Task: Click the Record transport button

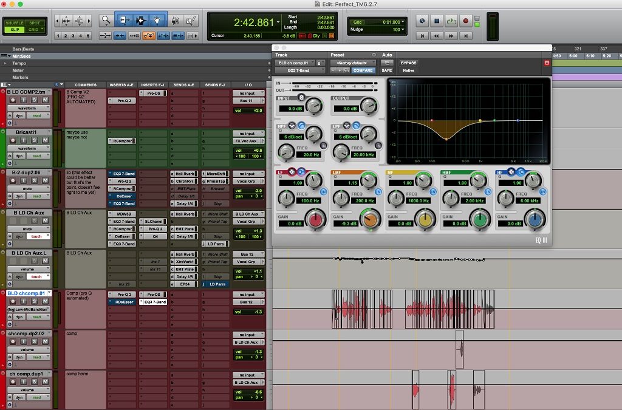Action: (465, 21)
